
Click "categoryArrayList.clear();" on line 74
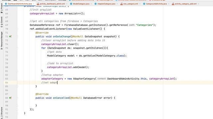(x=60, y=44)
